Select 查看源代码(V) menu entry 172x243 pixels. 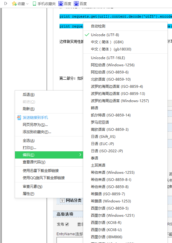[49, 162]
